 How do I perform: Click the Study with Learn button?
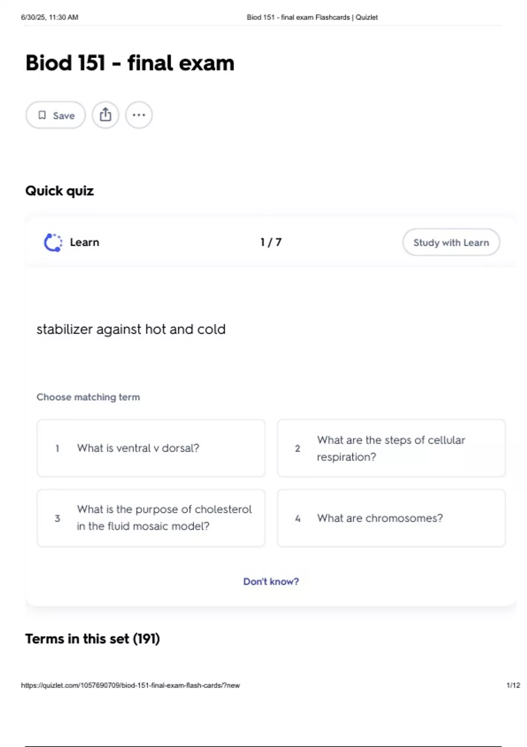click(x=451, y=243)
